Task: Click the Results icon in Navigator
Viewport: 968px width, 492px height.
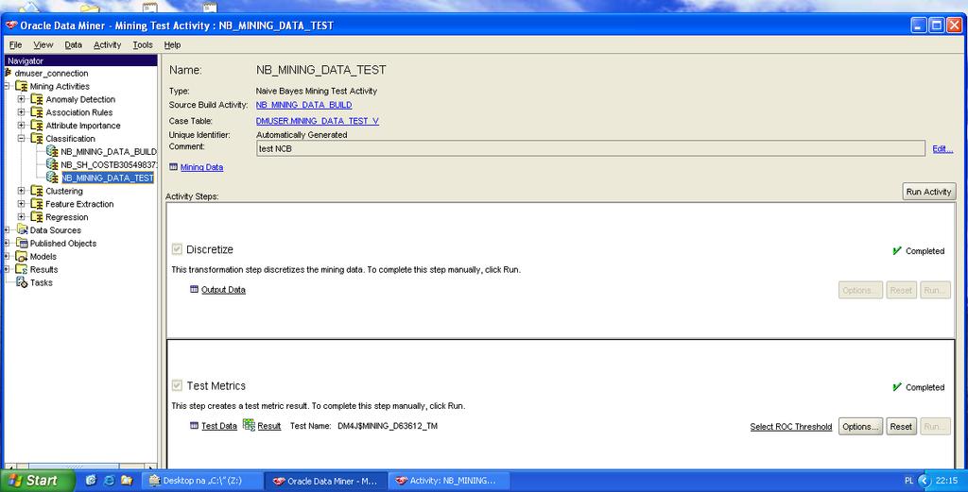Action: 22,269
